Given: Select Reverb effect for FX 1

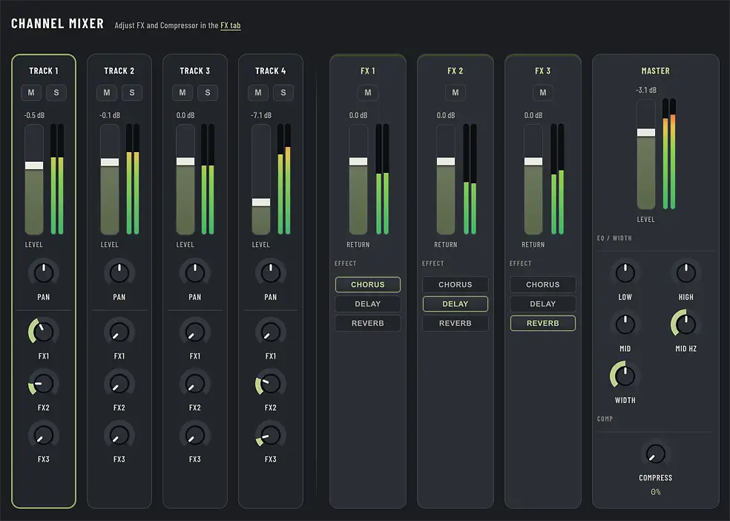Looking at the screenshot, I should pyautogui.click(x=368, y=323).
